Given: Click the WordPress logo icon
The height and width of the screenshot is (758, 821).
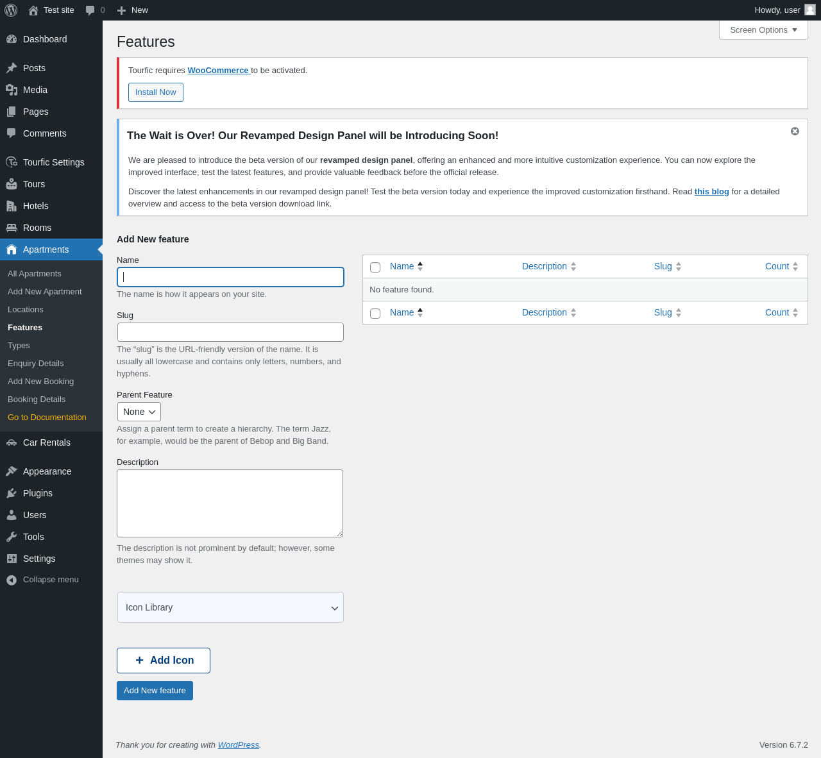Looking at the screenshot, I should pos(11,10).
